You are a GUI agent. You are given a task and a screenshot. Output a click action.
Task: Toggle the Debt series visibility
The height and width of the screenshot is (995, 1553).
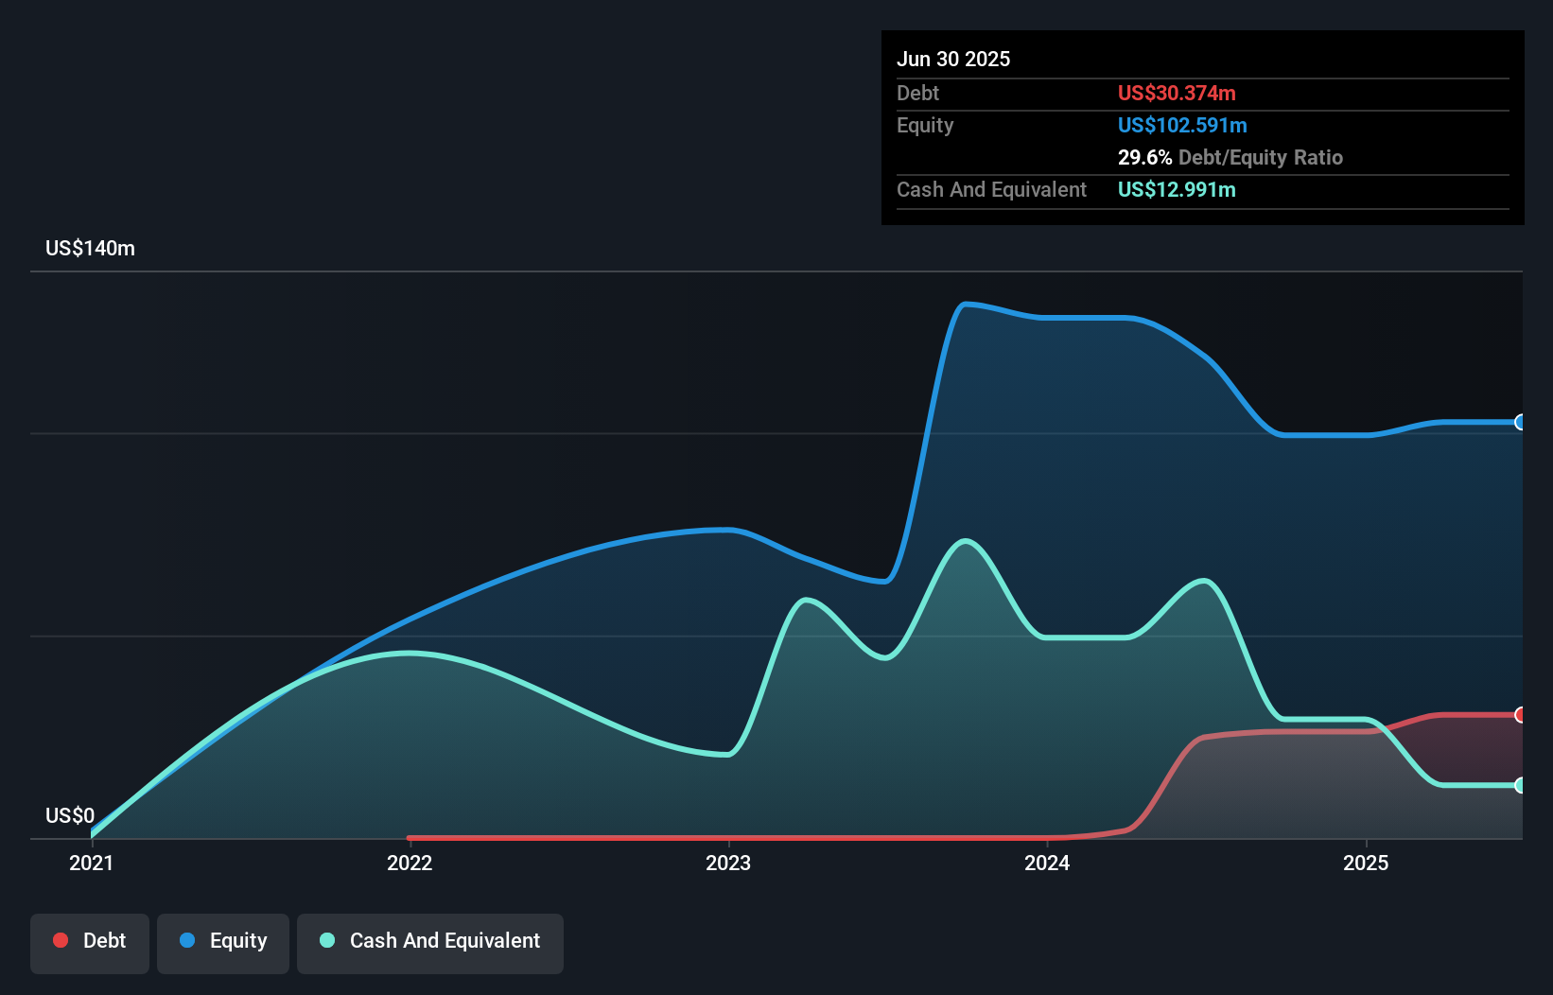click(x=89, y=941)
